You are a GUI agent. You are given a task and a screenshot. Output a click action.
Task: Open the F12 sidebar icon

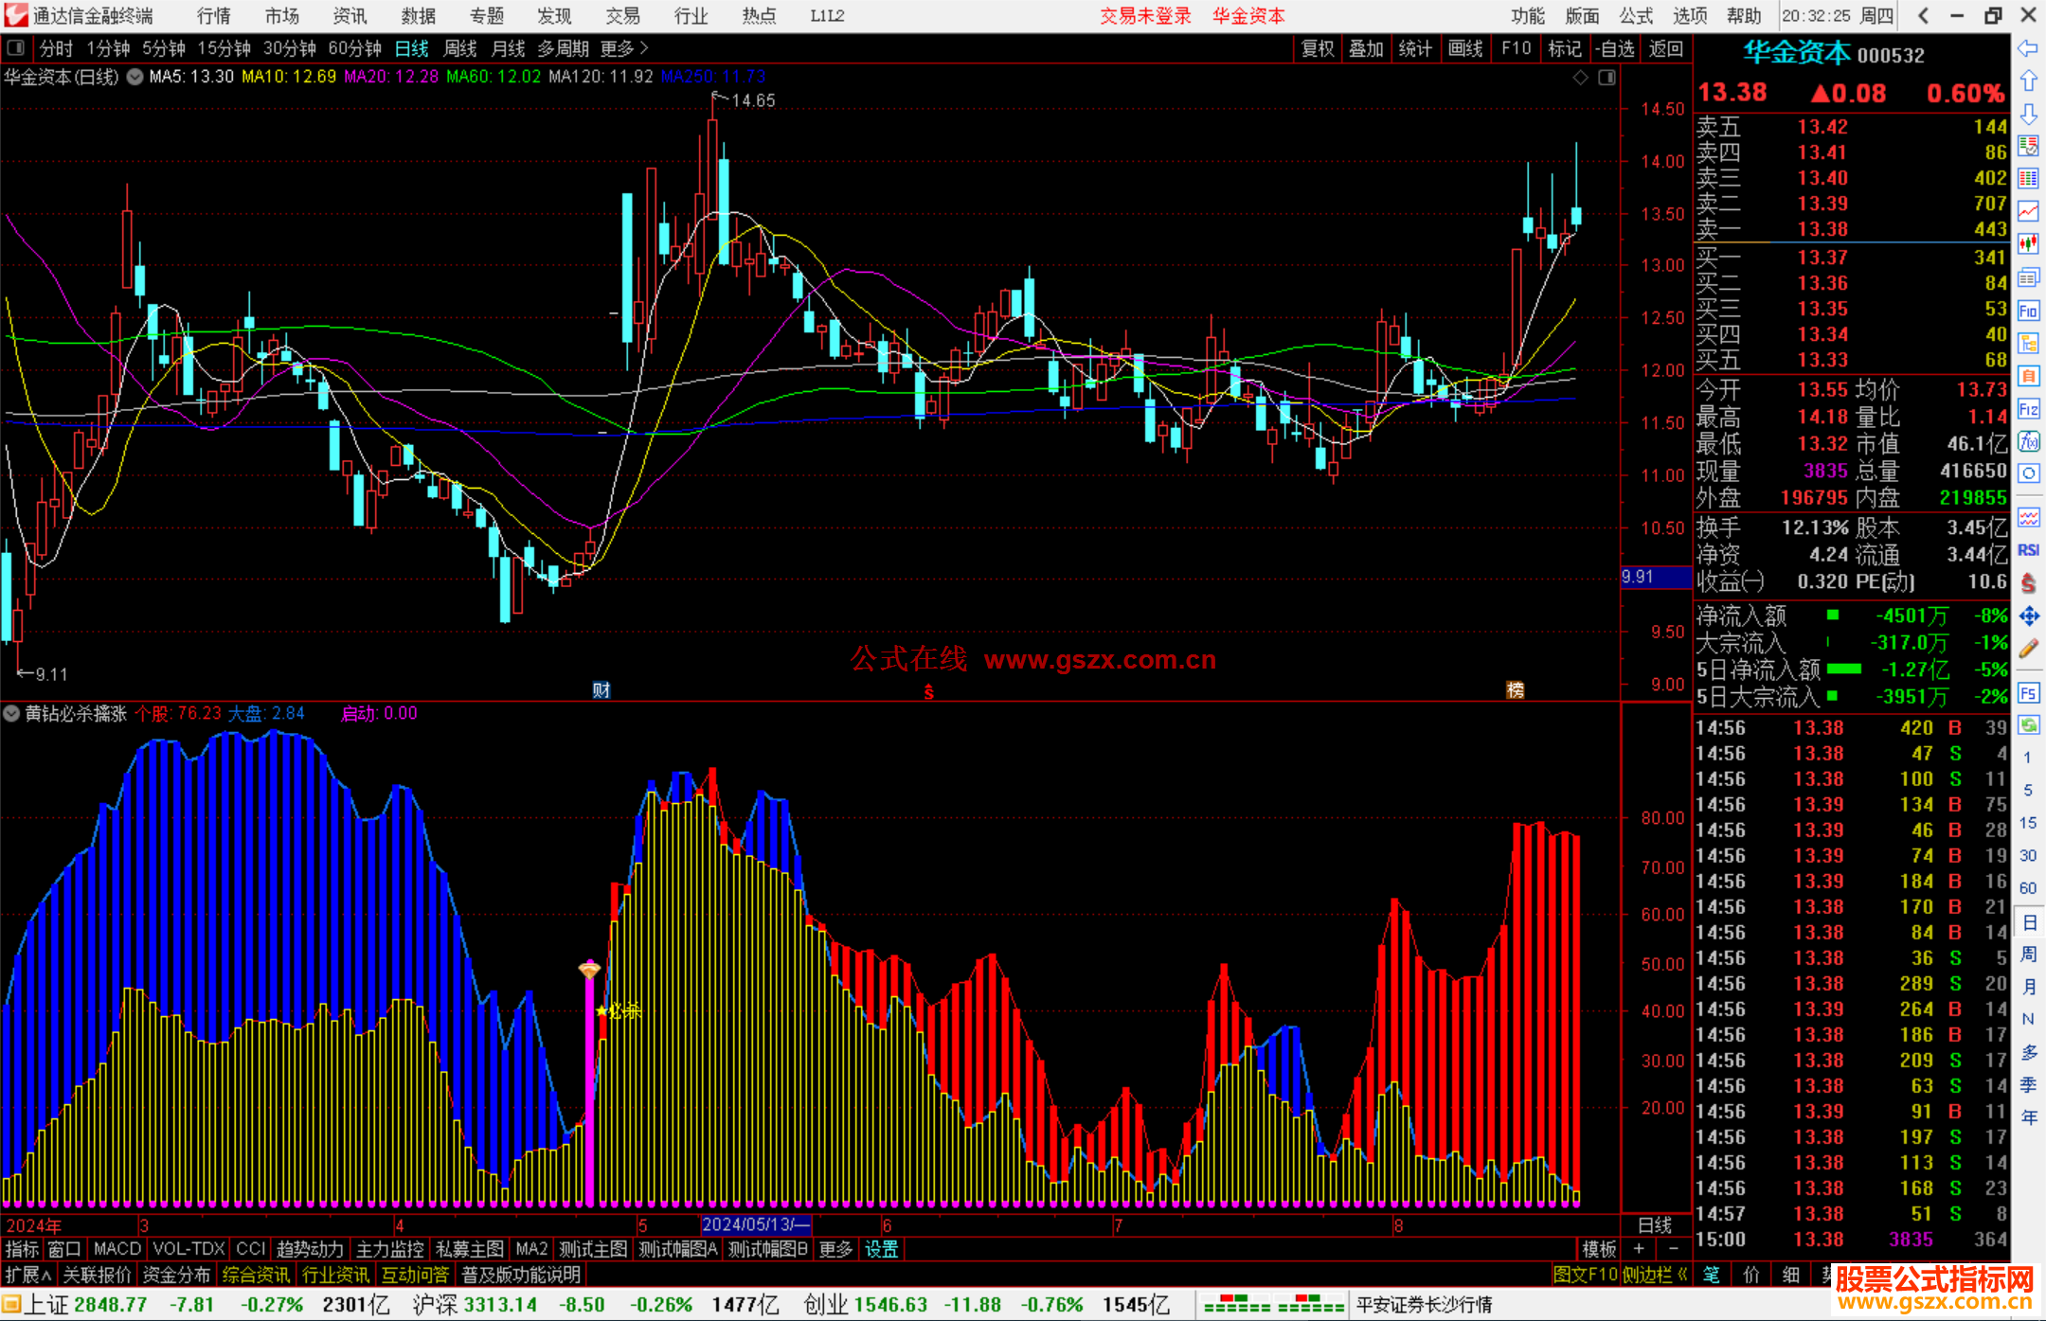tap(2028, 409)
